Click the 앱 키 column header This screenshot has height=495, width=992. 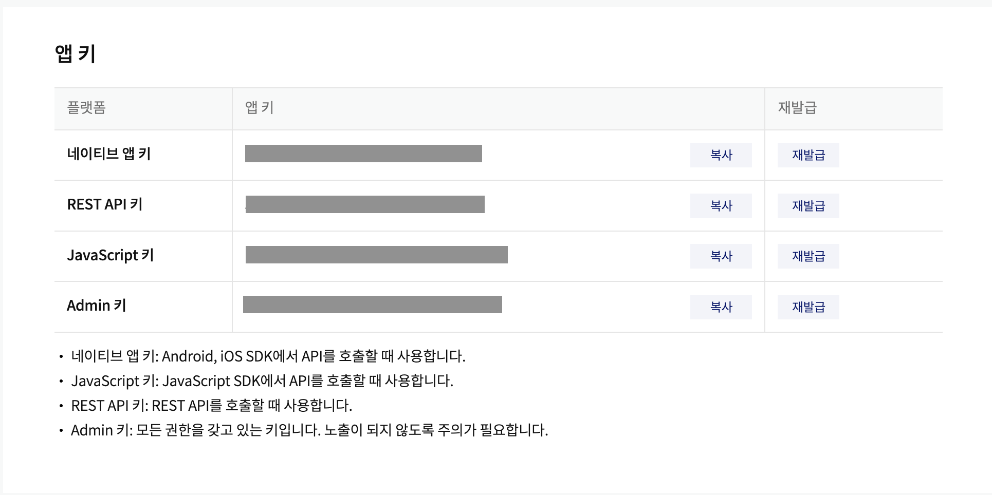[260, 108]
